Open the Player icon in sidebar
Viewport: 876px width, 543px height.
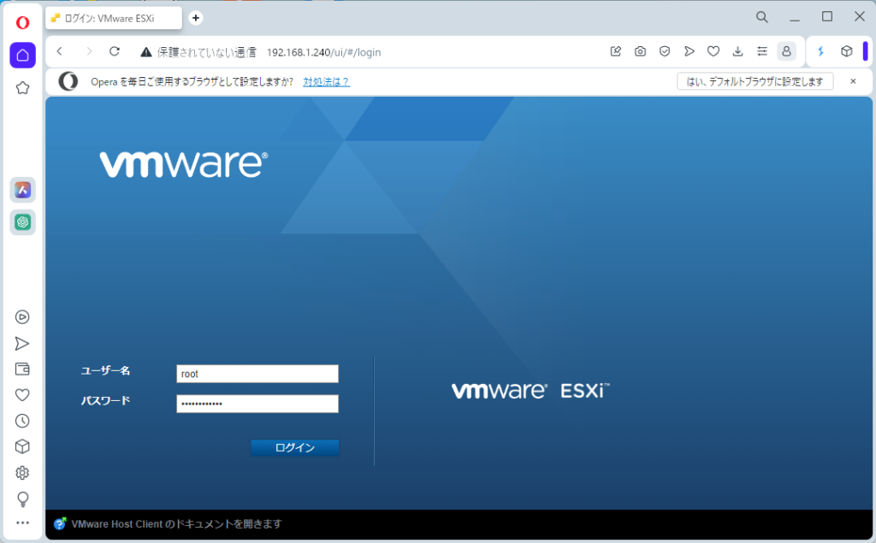tap(22, 317)
